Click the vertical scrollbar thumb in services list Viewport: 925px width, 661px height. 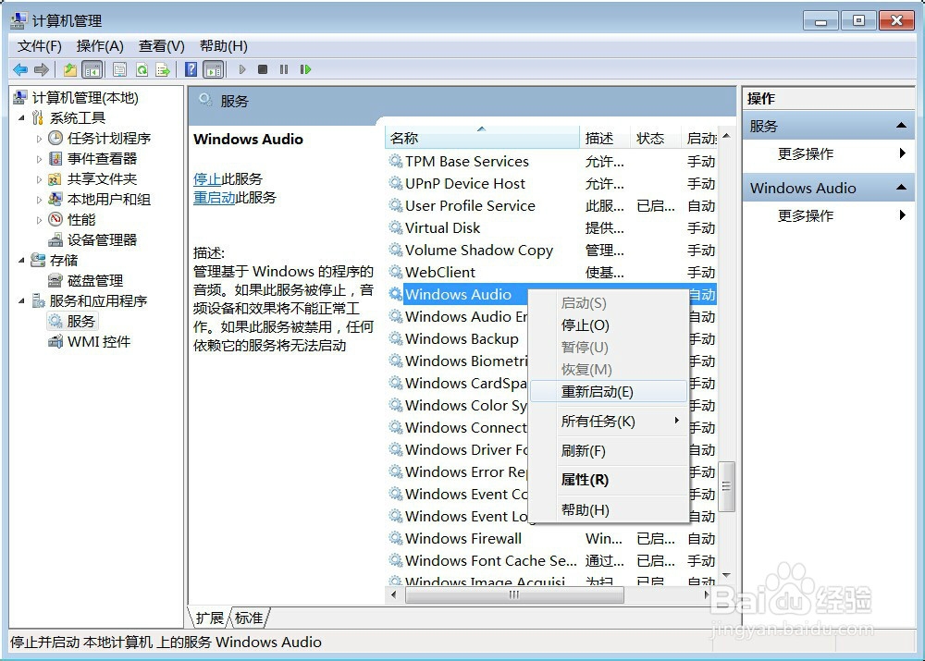[x=727, y=486]
